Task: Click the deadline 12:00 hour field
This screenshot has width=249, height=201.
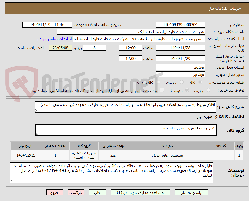Action: (130, 48)
